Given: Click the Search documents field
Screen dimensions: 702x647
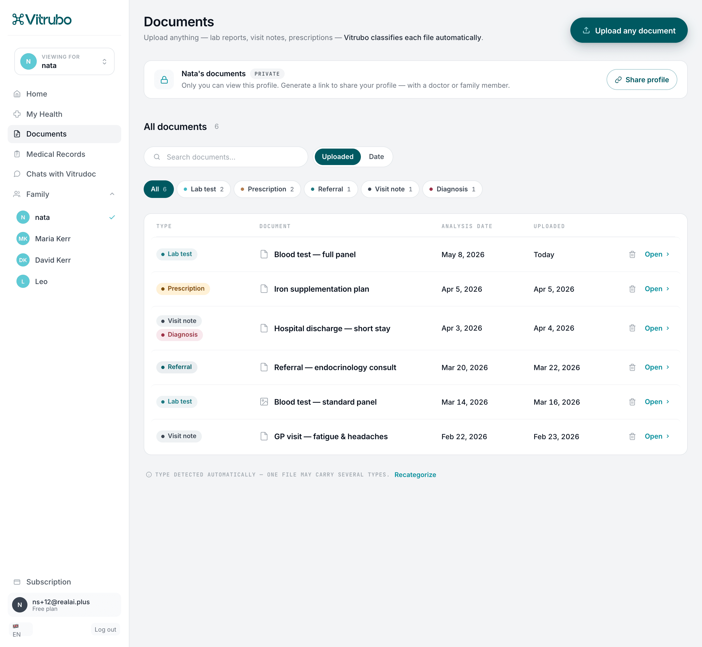Looking at the screenshot, I should click(226, 157).
